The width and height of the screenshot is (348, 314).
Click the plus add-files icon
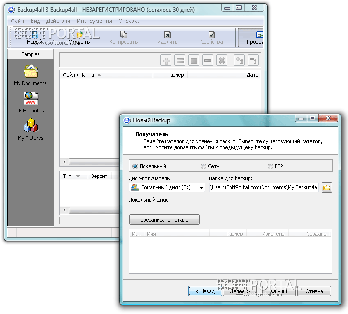(166, 60)
